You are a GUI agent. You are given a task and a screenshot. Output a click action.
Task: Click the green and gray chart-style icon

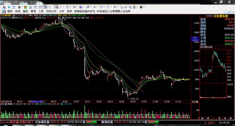pyautogui.click(x=31, y=7)
